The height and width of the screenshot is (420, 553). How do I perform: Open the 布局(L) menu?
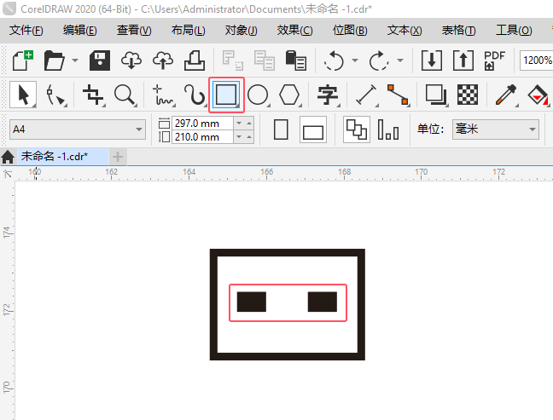click(189, 31)
